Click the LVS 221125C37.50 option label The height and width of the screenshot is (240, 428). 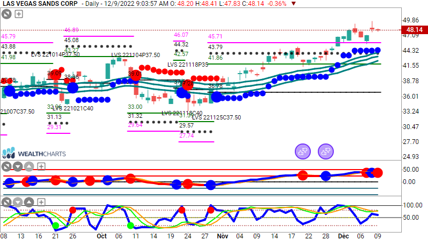point(217,117)
